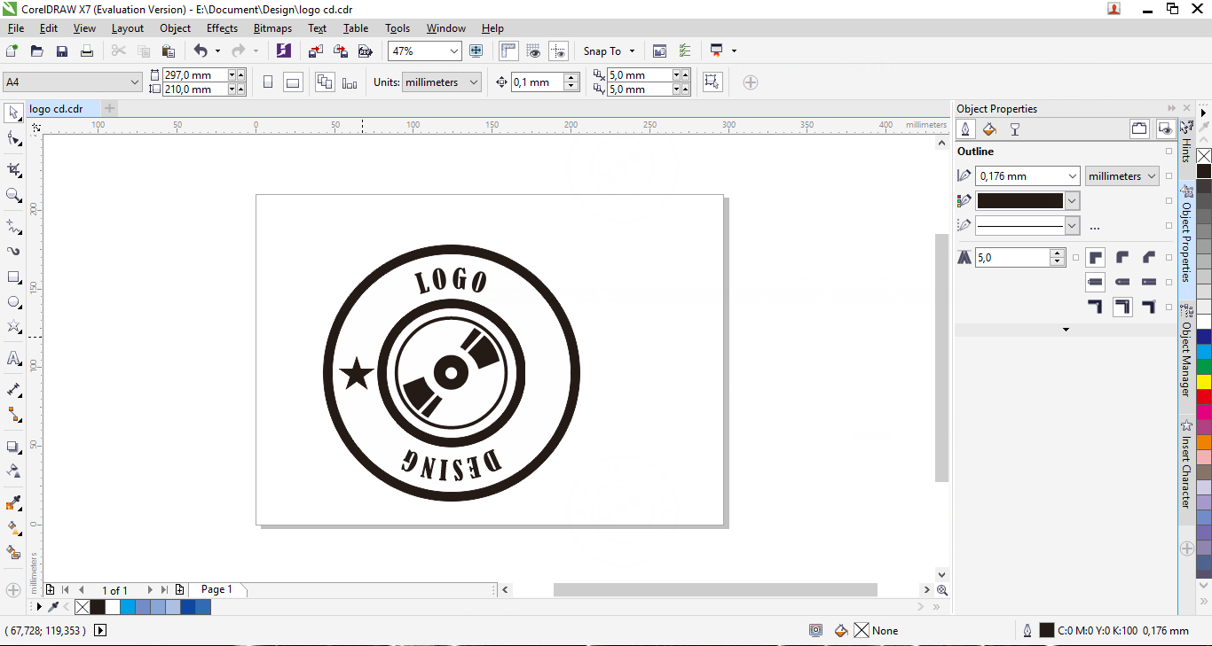Click the Open file folder icon
1212x646 pixels.
(x=37, y=51)
